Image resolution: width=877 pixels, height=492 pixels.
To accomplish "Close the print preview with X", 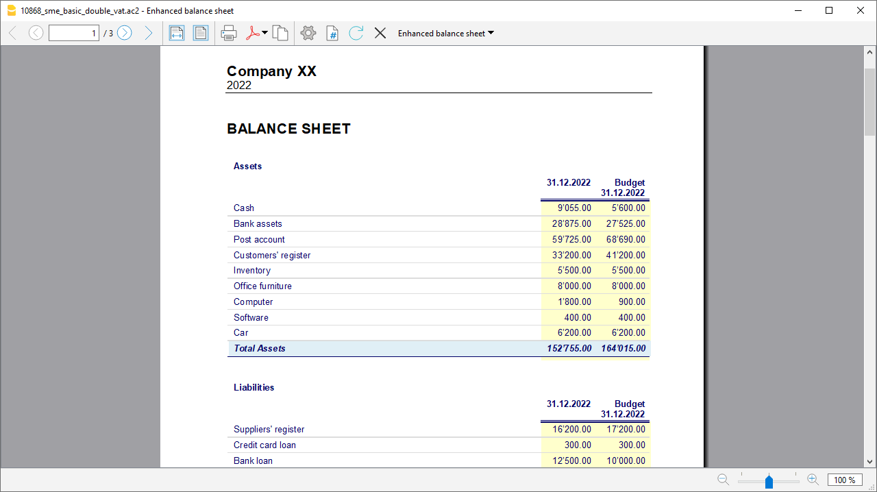I will click(x=380, y=33).
